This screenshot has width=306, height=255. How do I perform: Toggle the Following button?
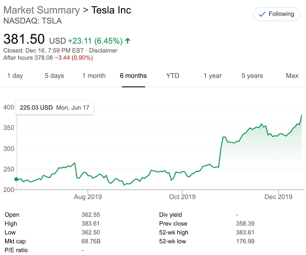[x=277, y=14]
